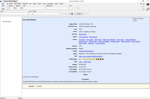Open the Actions button menu

point(79,14)
